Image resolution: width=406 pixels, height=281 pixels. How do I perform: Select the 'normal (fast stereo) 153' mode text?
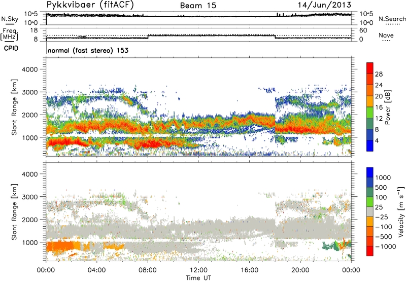pyautogui.click(x=88, y=50)
